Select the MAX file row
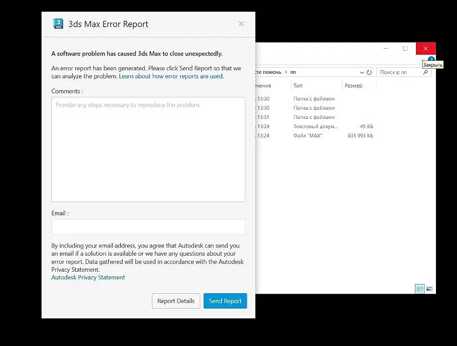Viewport: 457px width, 346px height. coord(315,135)
